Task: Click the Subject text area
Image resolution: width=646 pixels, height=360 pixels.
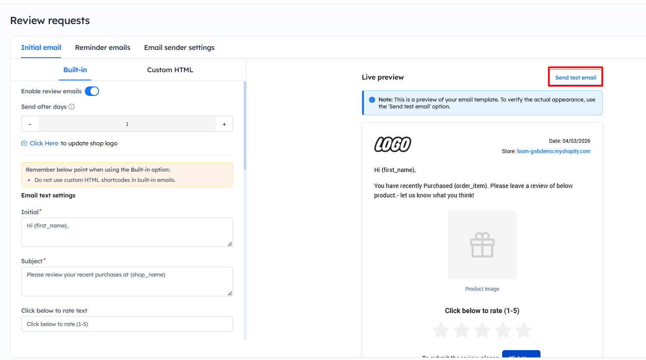Action: point(127,281)
